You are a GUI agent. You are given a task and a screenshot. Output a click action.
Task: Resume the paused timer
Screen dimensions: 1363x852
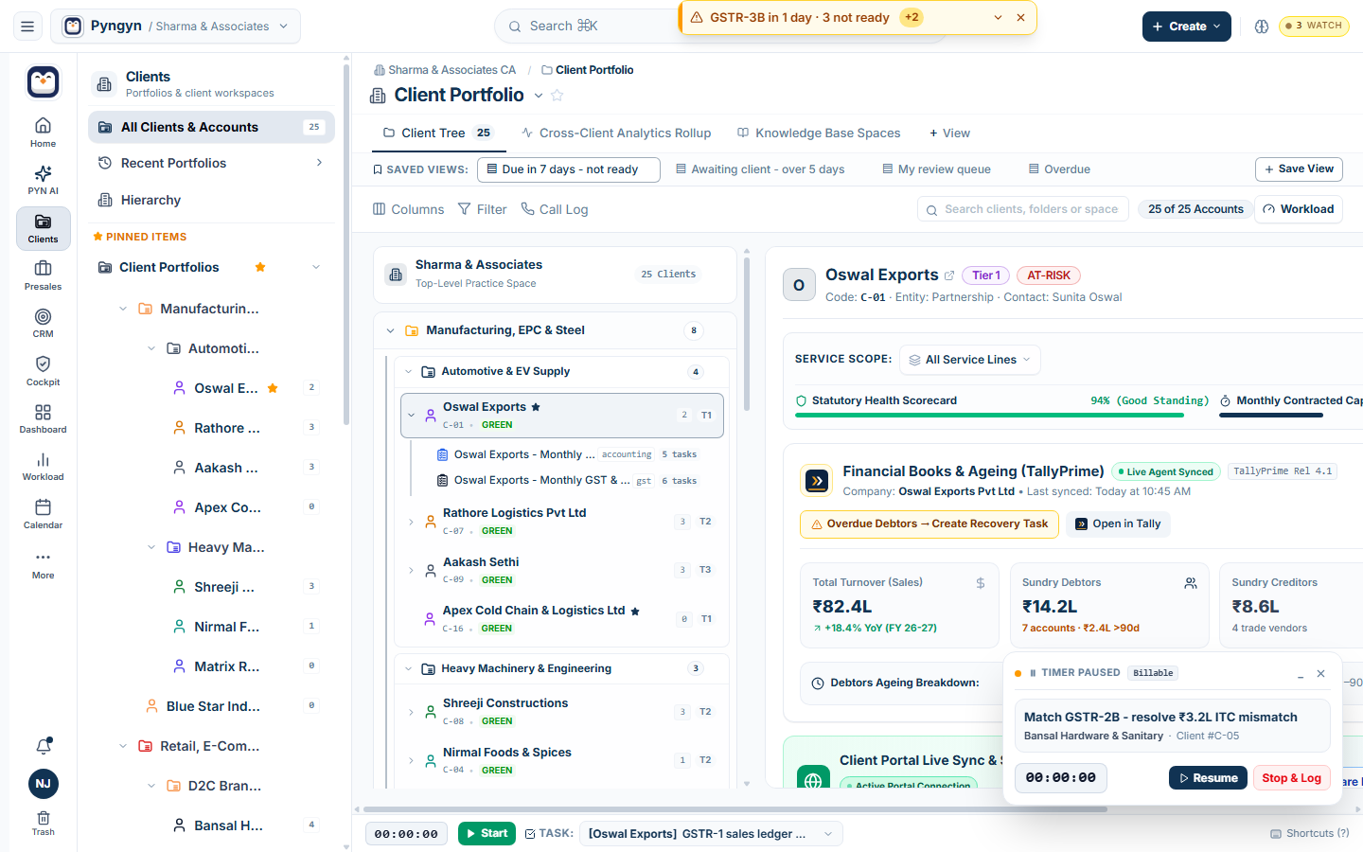pos(1208,778)
